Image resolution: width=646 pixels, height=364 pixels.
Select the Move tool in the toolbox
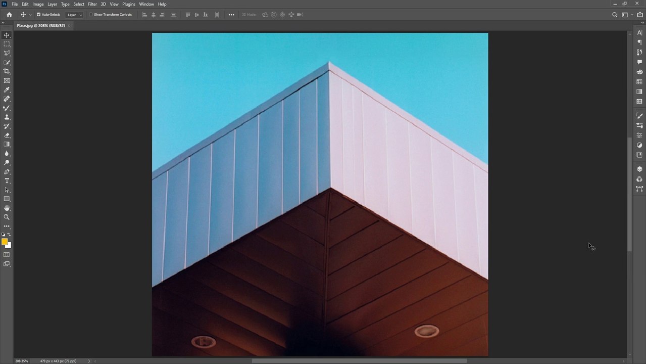tap(7, 35)
